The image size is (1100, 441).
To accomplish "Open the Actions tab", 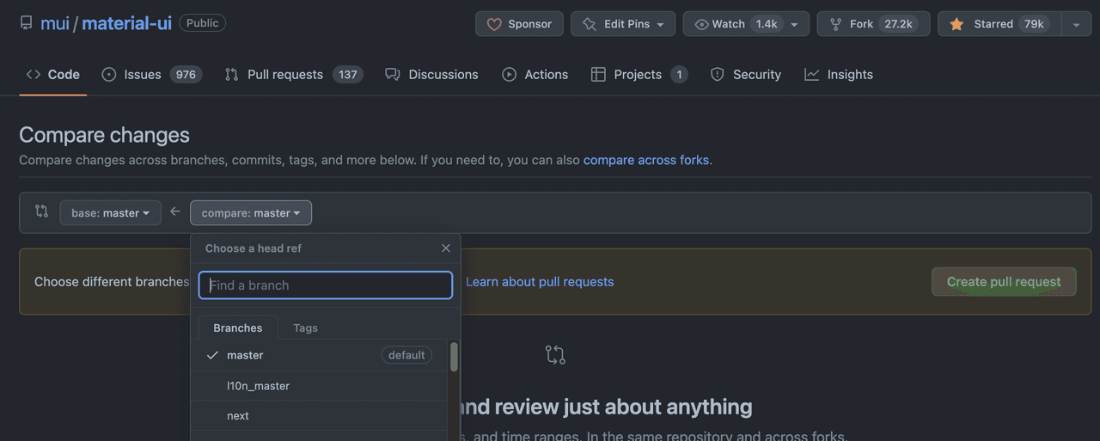I will [x=535, y=75].
